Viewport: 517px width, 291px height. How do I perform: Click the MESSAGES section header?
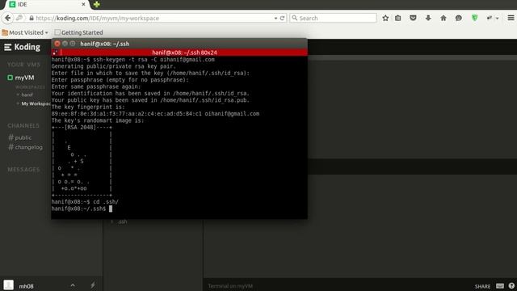pos(23,170)
